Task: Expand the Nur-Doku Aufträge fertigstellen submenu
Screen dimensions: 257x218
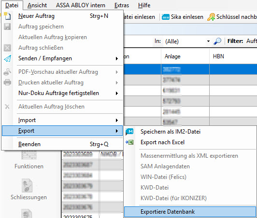Action: click(x=62, y=93)
